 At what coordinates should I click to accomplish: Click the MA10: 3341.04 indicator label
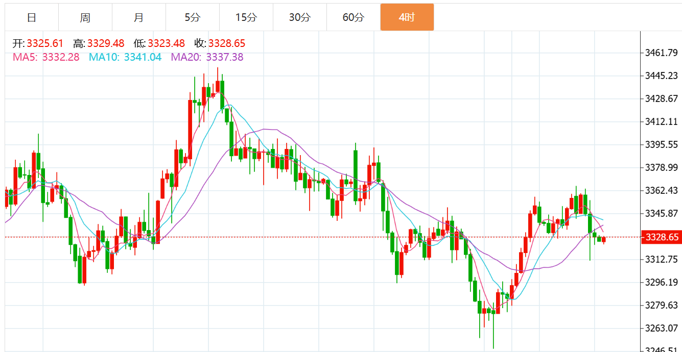[125, 57]
